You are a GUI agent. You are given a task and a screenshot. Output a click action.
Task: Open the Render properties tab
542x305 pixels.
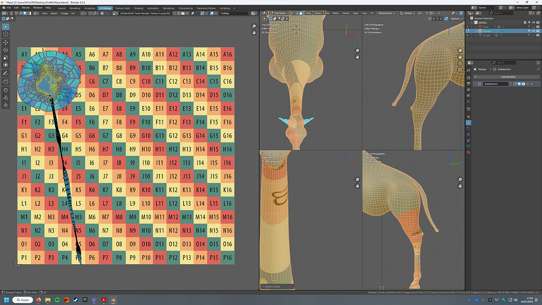(x=469, y=77)
